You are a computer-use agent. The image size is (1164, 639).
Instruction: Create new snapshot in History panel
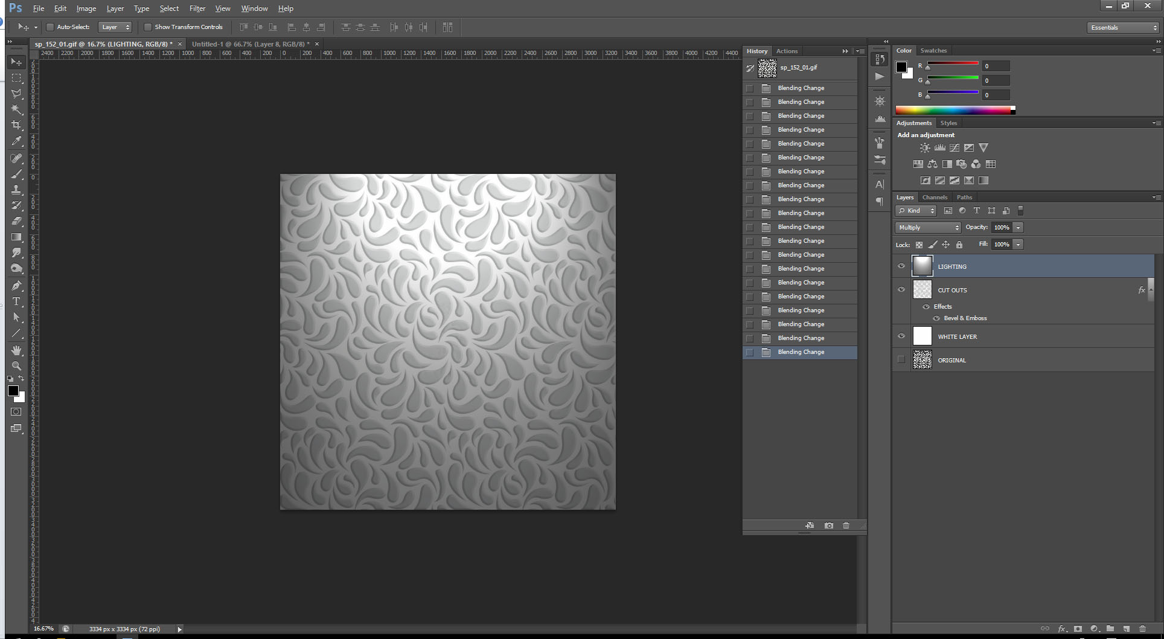[829, 525]
